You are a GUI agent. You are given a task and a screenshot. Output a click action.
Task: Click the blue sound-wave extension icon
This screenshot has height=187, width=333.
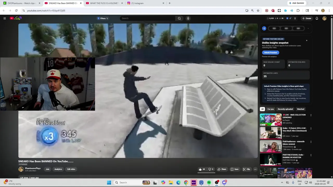292,11
